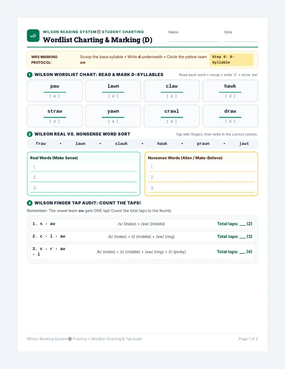285x369 pixels.
Task: Click Total taps blank for 'c - l - aw'
Action: pyautogui.click(x=242, y=237)
